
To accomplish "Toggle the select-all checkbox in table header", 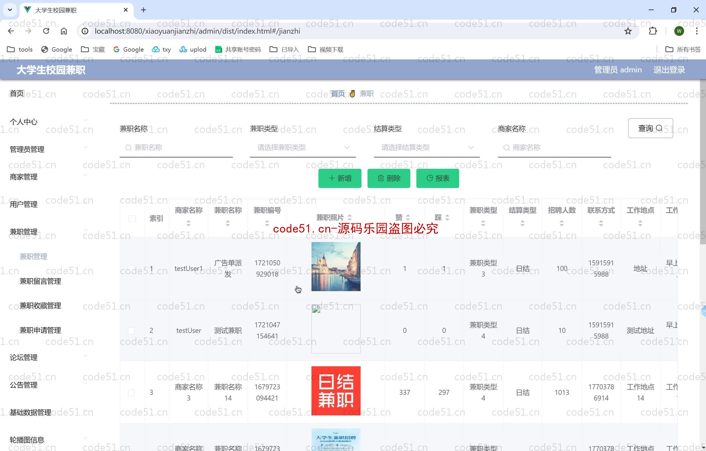I will click(x=132, y=218).
